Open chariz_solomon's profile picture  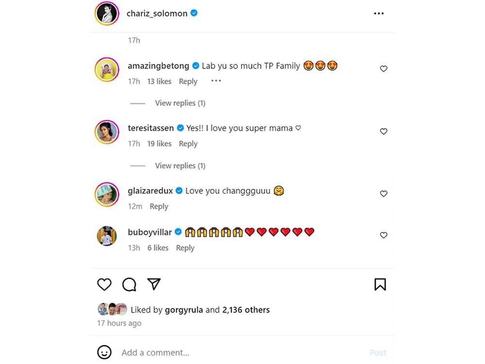coord(107,14)
